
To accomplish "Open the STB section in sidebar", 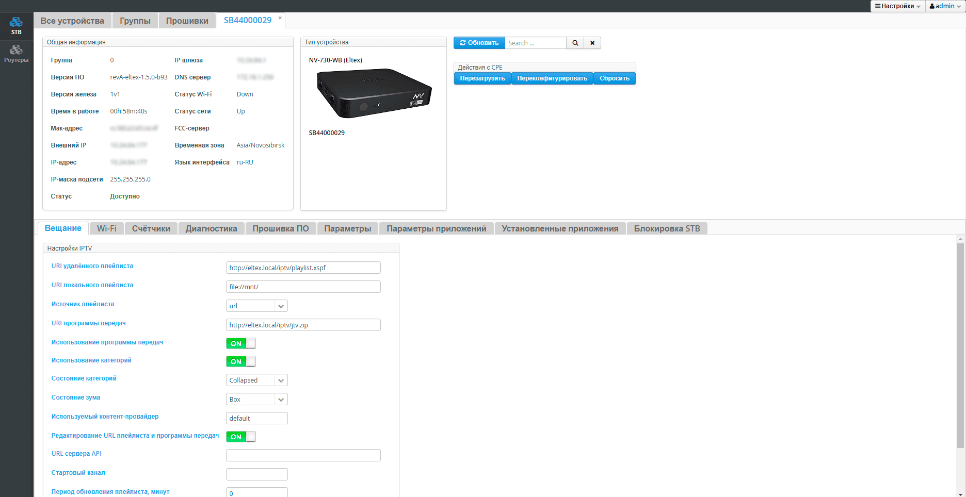I will point(16,25).
